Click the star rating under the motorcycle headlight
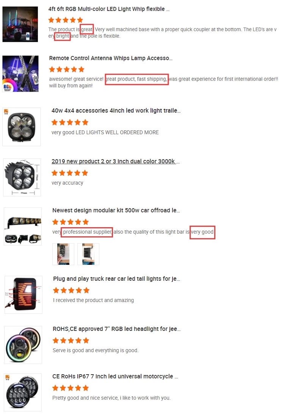 pos(71,388)
